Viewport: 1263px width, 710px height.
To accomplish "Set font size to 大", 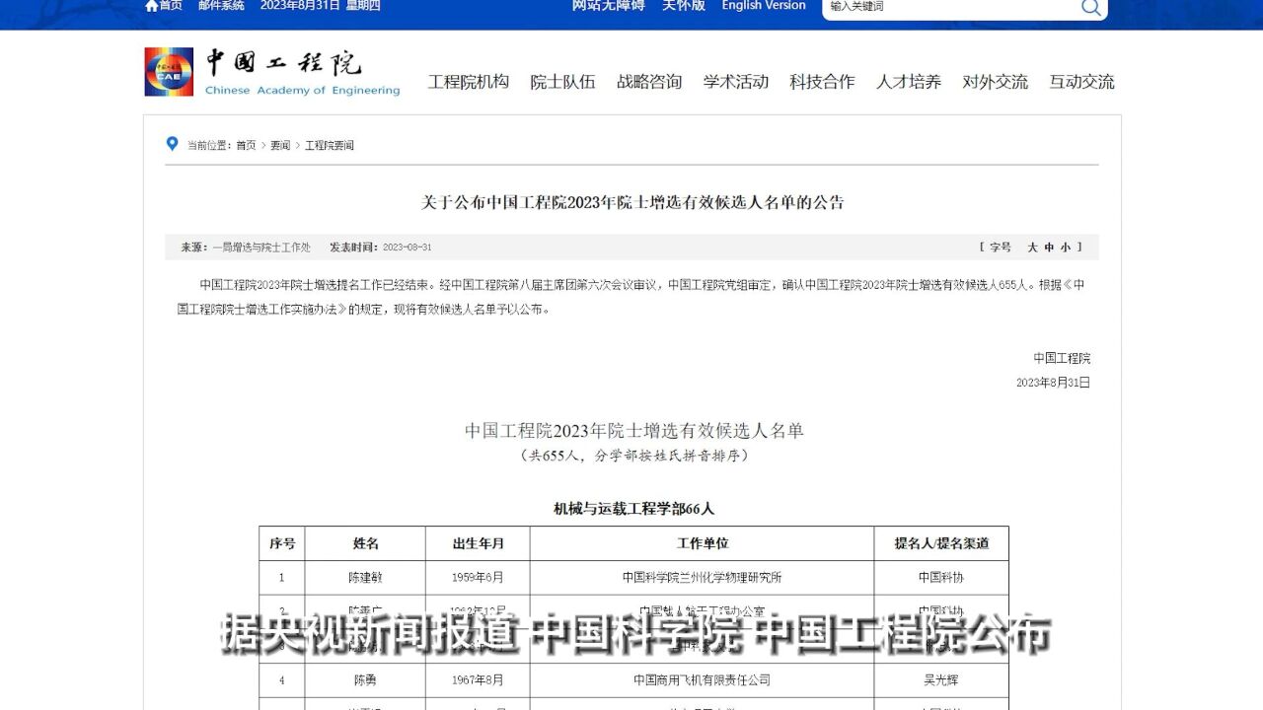I will click(x=1032, y=248).
